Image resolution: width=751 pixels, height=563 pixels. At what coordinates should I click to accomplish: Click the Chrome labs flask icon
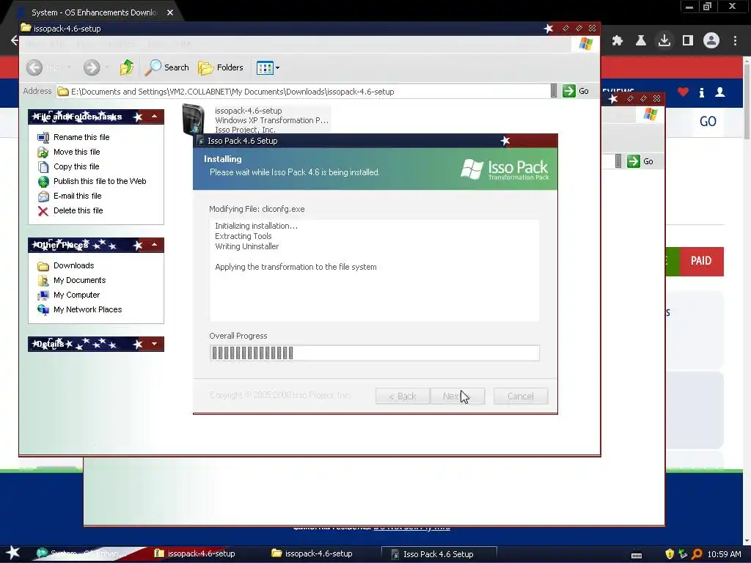tap(641, 41)
